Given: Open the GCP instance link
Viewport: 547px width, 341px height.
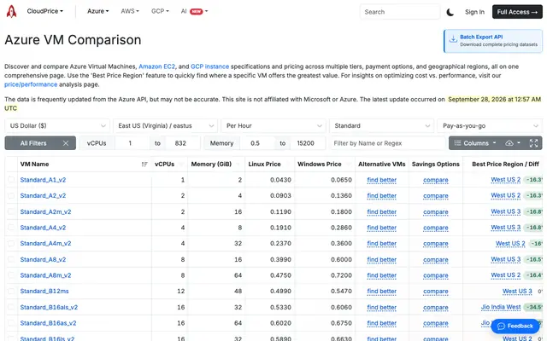Looking at the screenshot, I should pos(209,66).
